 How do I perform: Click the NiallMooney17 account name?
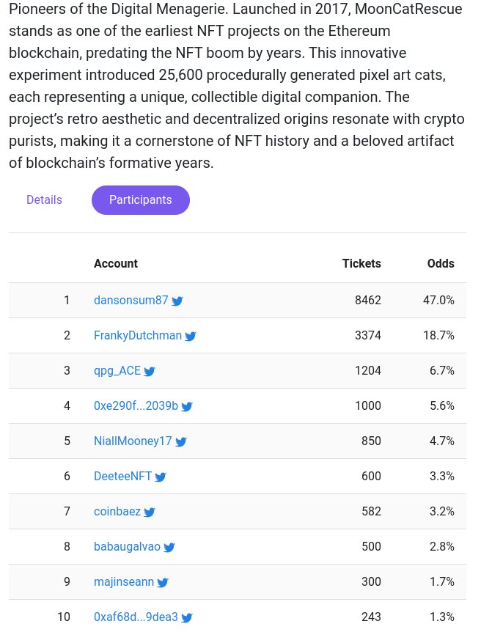coord(133,441)
